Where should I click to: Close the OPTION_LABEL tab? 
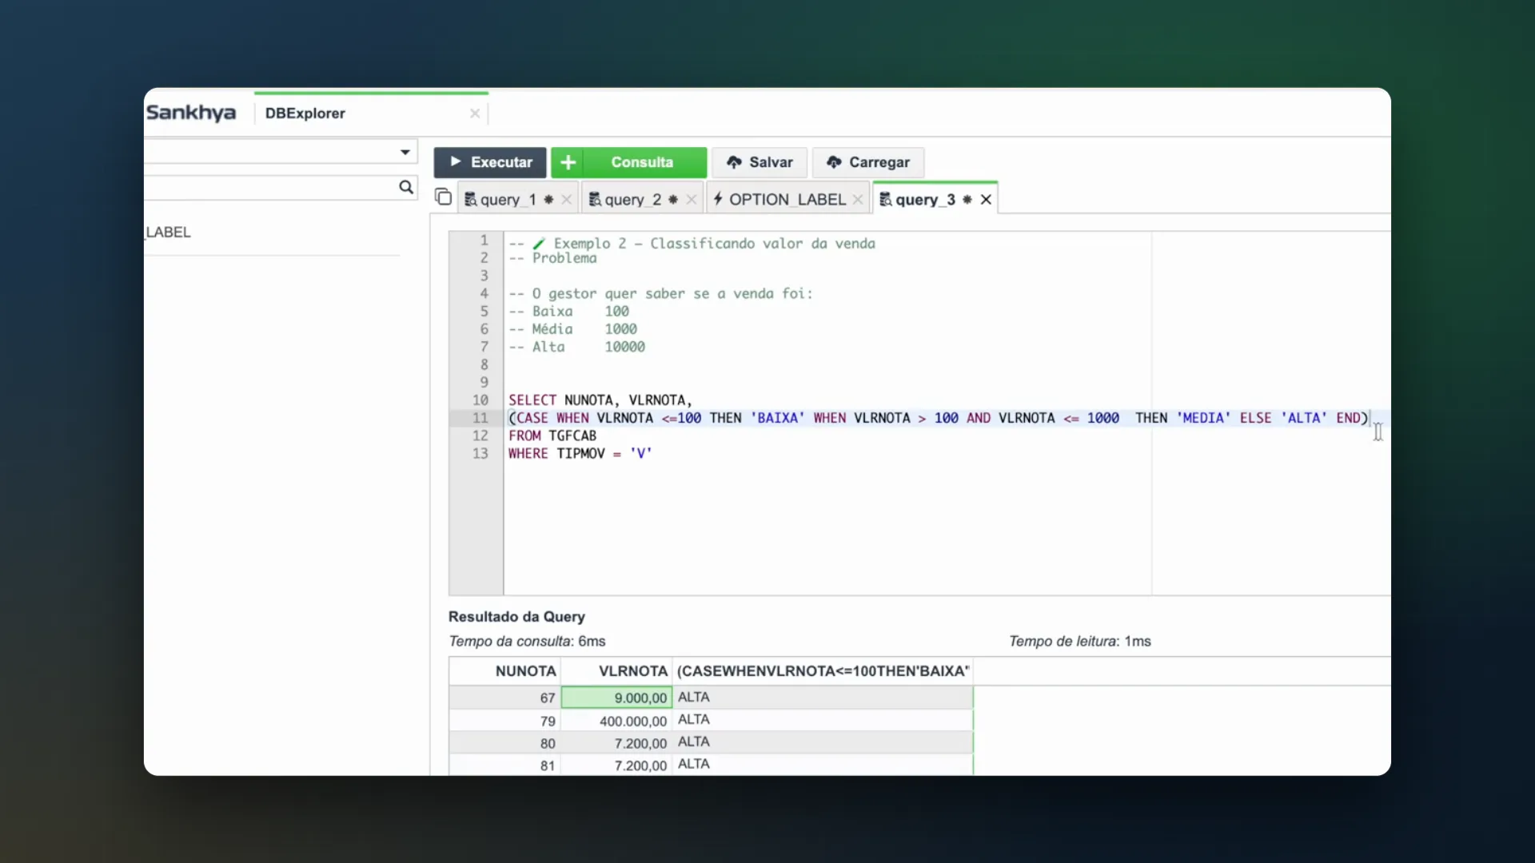(858, 200)
